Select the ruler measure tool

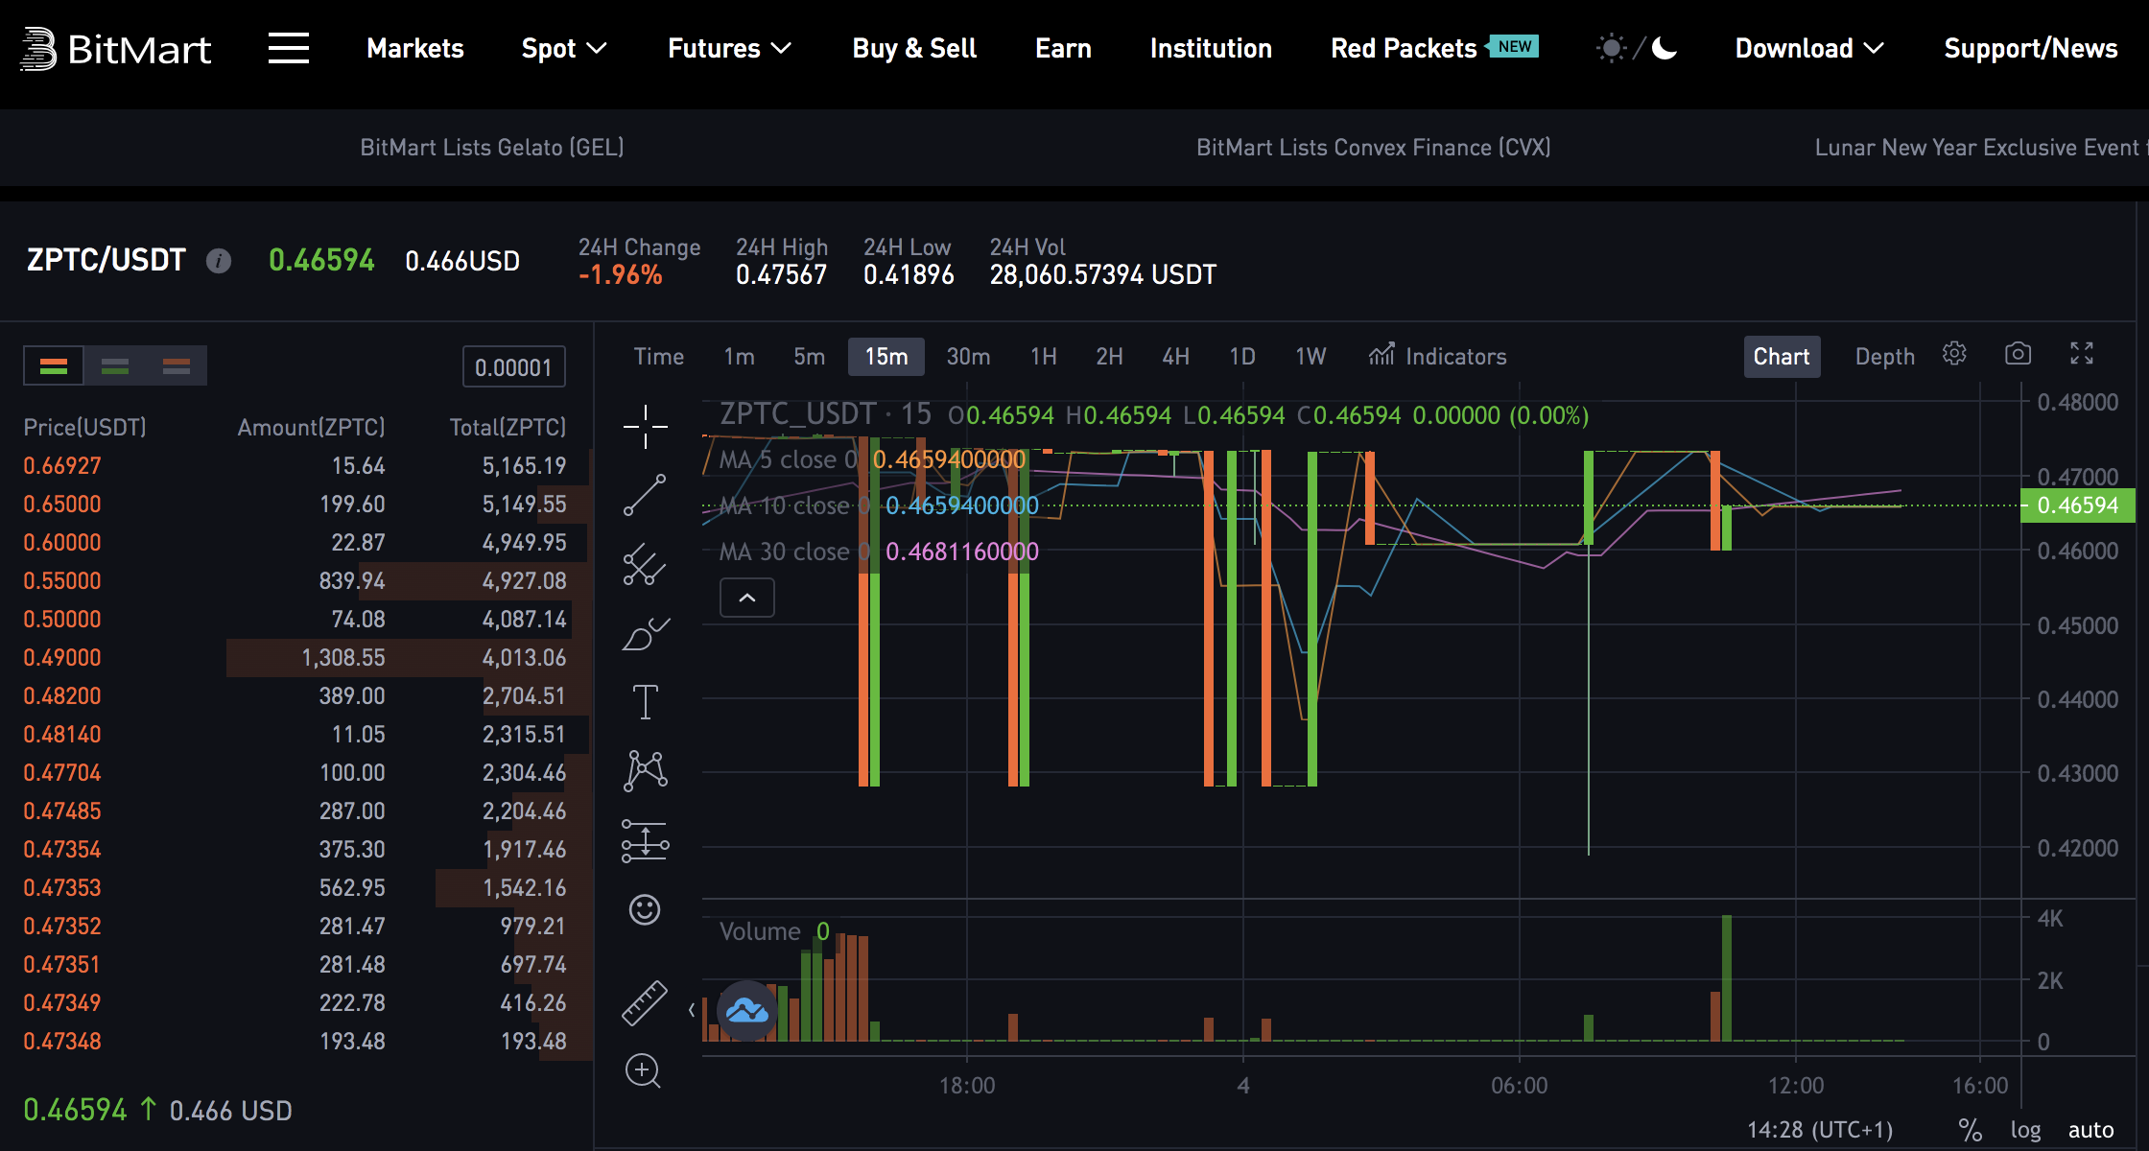645,1003
